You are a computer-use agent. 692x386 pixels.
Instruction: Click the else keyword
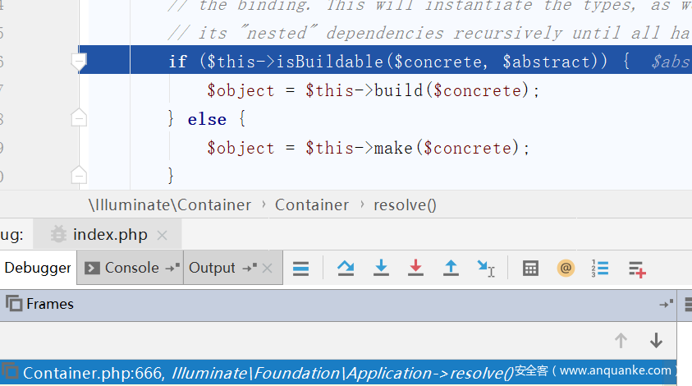coord(207,119)
